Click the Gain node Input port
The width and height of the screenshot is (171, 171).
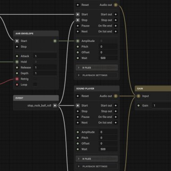(139, 96)
